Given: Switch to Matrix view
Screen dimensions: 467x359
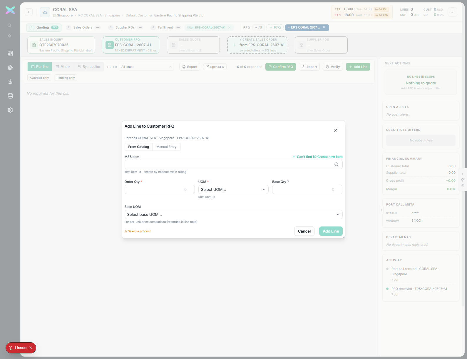Looking at the screenshot, I should (x=63, y=67).
